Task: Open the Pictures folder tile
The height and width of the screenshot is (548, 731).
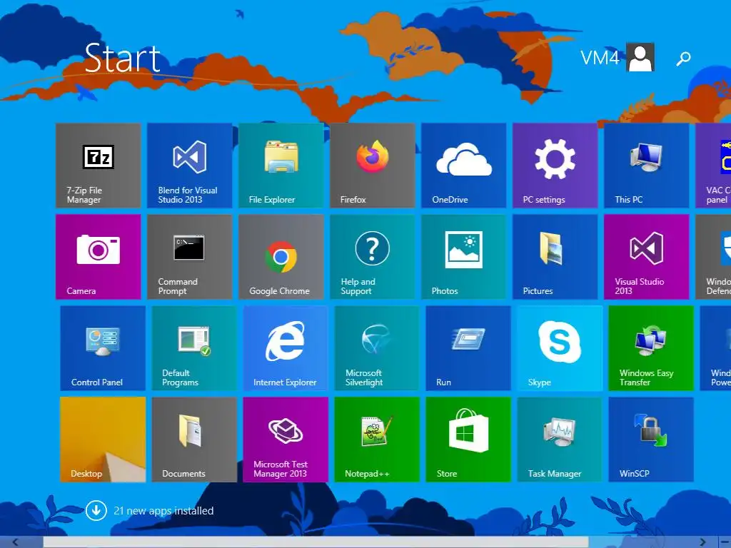Action: pyautogui.click(x=555, y=256)
